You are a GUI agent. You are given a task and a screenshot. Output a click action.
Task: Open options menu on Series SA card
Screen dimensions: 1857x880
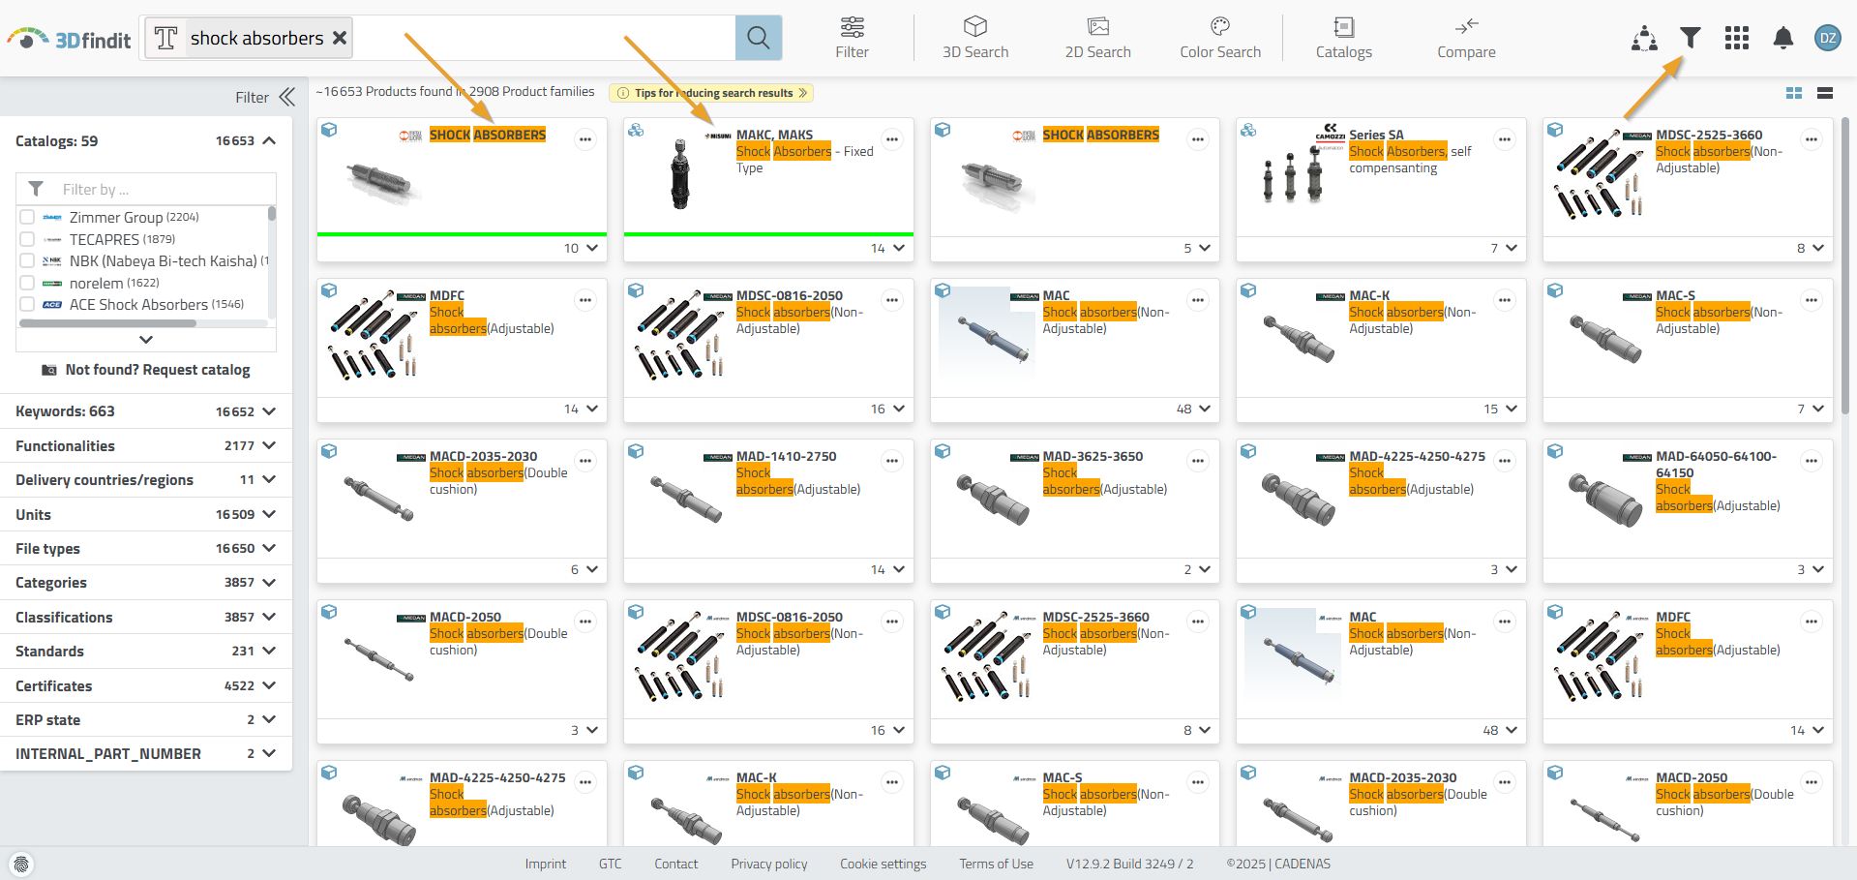click(1505, 139)
